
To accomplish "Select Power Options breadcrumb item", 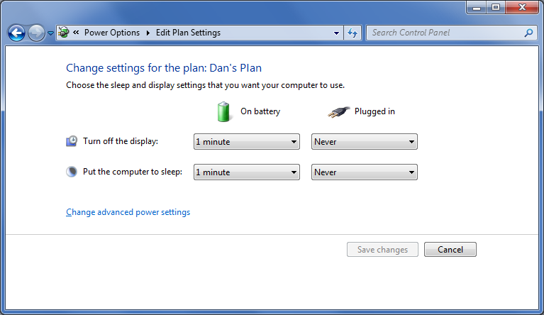I will [x=112, y=33].
